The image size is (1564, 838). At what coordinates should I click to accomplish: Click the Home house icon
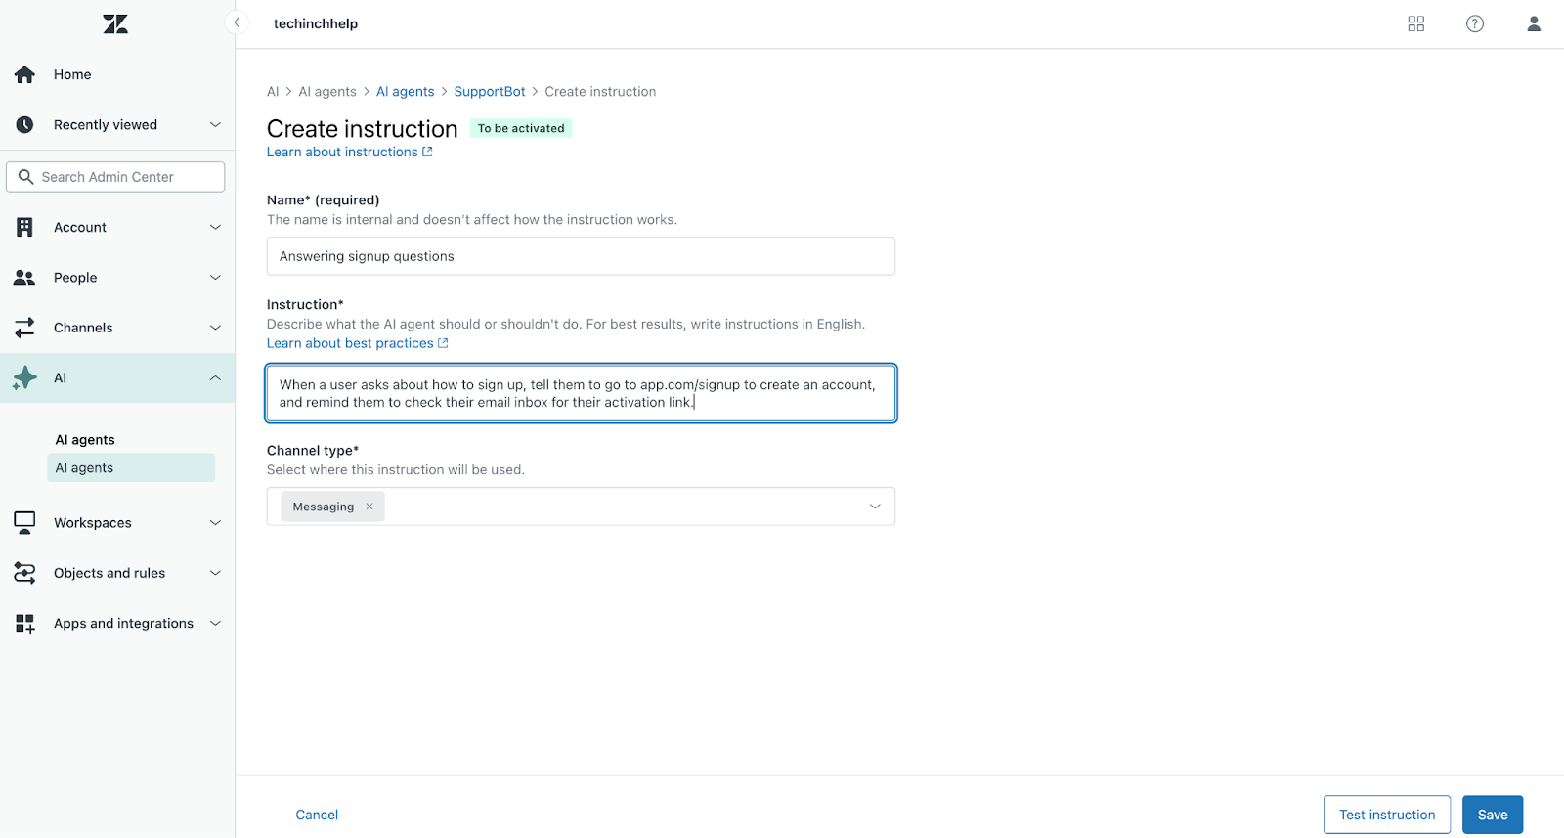tap(25, 74)
